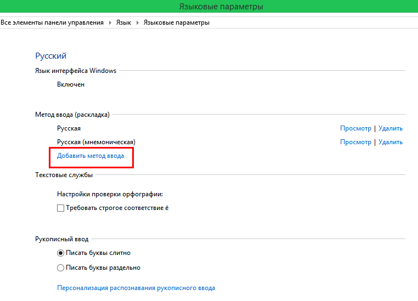Navigate to 'Язык' breadcrumb item

[123, 22]
